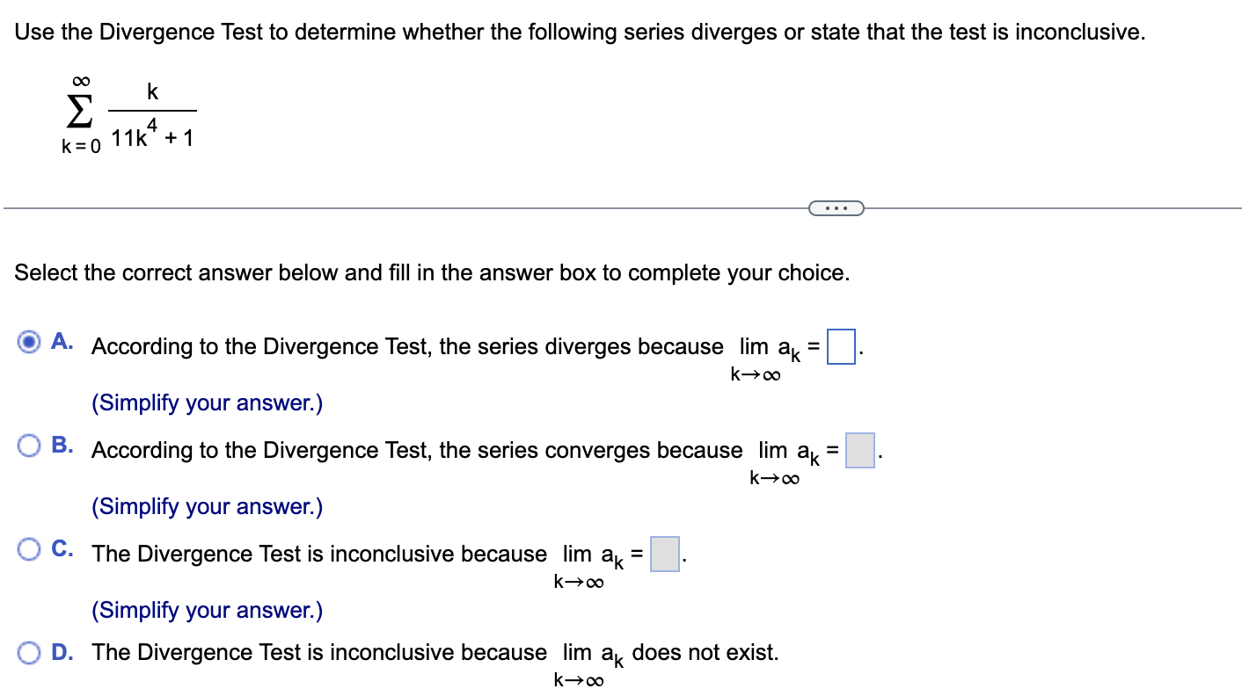Select answer choice B radio button
The width and height of the screenshot is (1242, 696).
(x=29, y=446)
